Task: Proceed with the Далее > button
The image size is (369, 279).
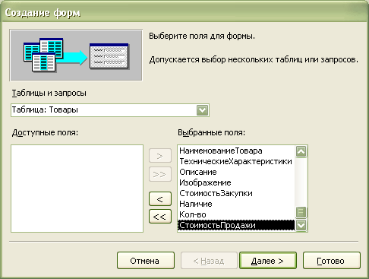Action: coord(268,261)
